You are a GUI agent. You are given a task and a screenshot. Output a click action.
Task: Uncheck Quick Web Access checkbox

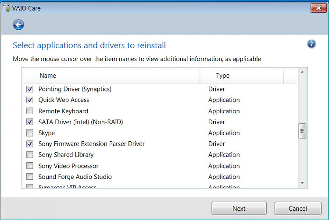point(30,100)
